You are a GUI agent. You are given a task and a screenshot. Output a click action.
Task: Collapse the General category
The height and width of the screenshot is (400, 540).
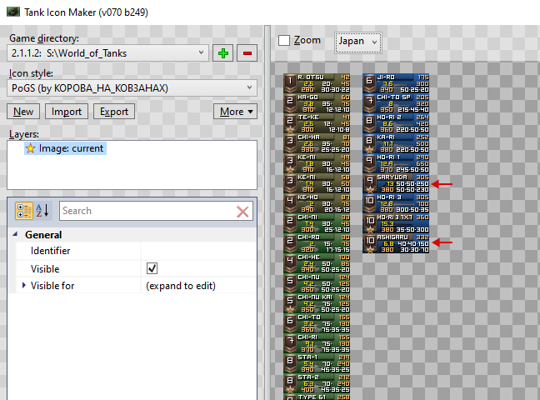pos(15,234)
